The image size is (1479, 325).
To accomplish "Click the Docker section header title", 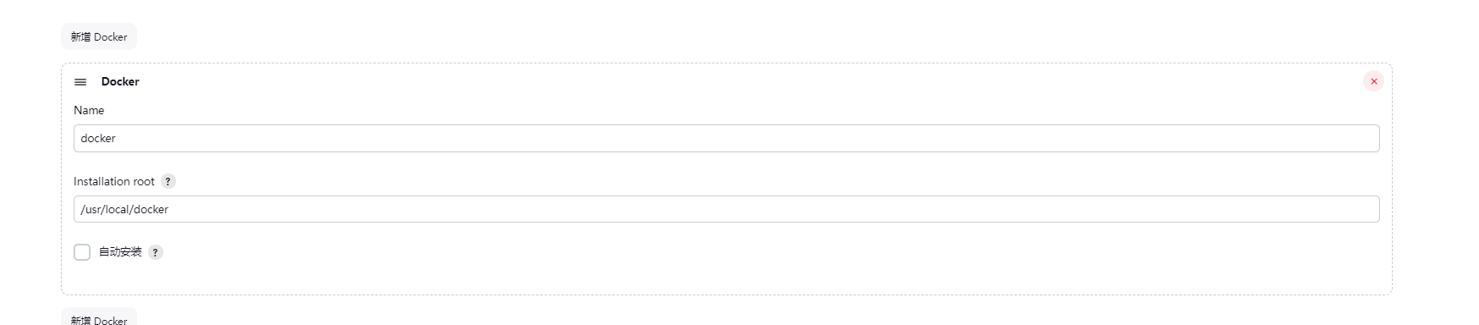I will click(120, 81).
